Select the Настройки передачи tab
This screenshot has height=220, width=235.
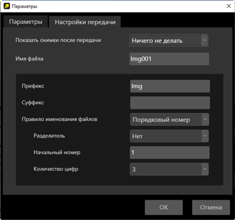click(85, 22)
